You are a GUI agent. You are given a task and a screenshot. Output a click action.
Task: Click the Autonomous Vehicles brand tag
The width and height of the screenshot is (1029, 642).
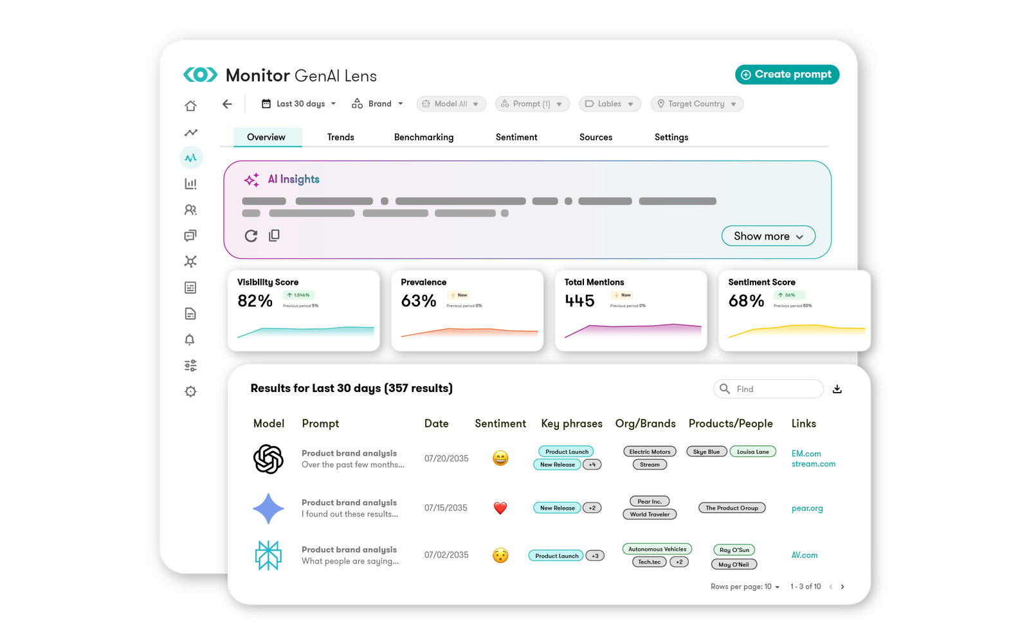[x=657, y=549]
